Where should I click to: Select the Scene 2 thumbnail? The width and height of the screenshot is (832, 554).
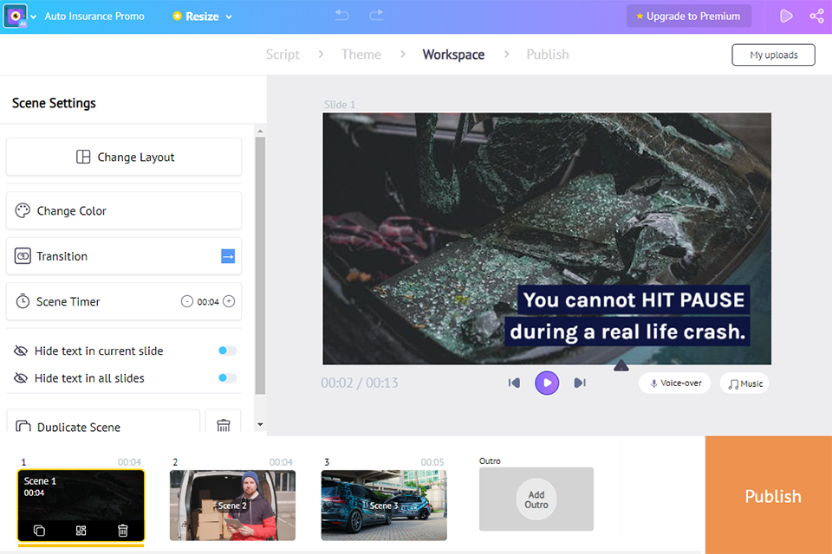click(232, 506)
